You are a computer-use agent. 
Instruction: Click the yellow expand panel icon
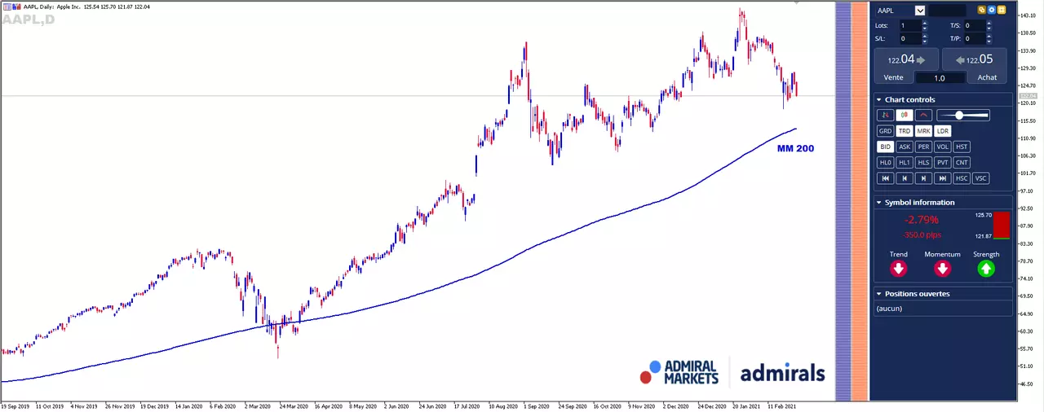(x=1002, y=10)
